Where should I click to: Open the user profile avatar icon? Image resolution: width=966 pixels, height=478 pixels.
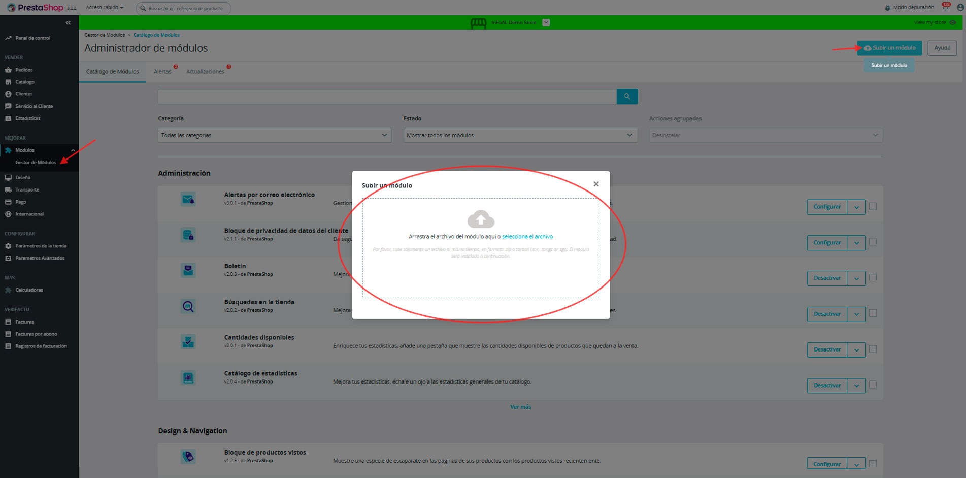(x=960, y=7)
